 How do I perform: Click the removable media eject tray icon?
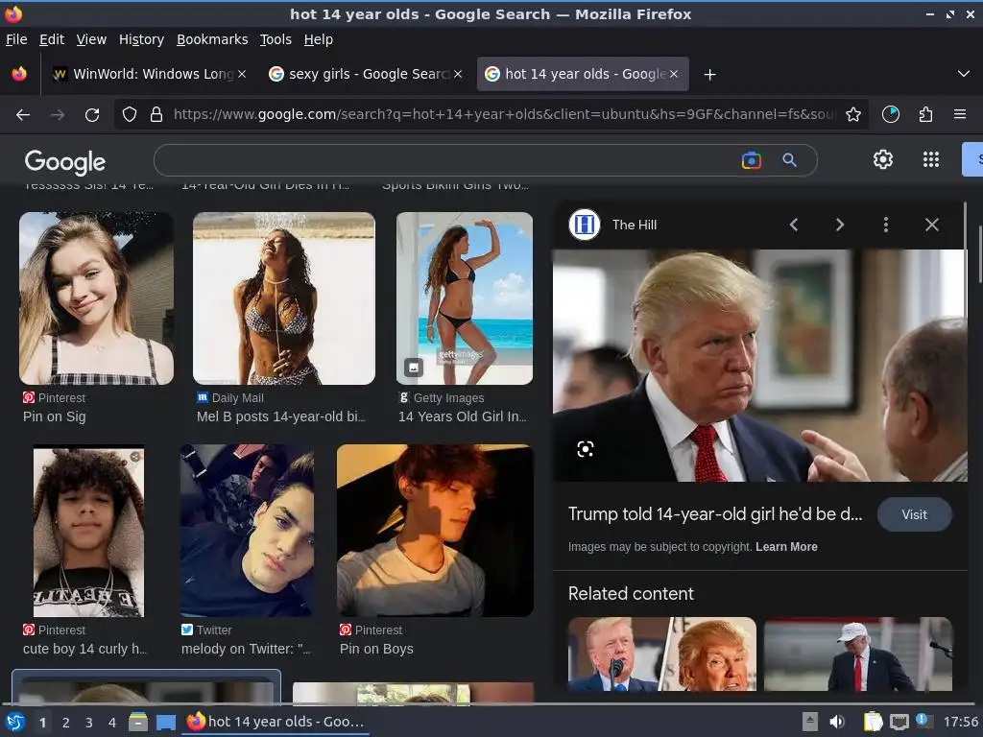(810, 722)
